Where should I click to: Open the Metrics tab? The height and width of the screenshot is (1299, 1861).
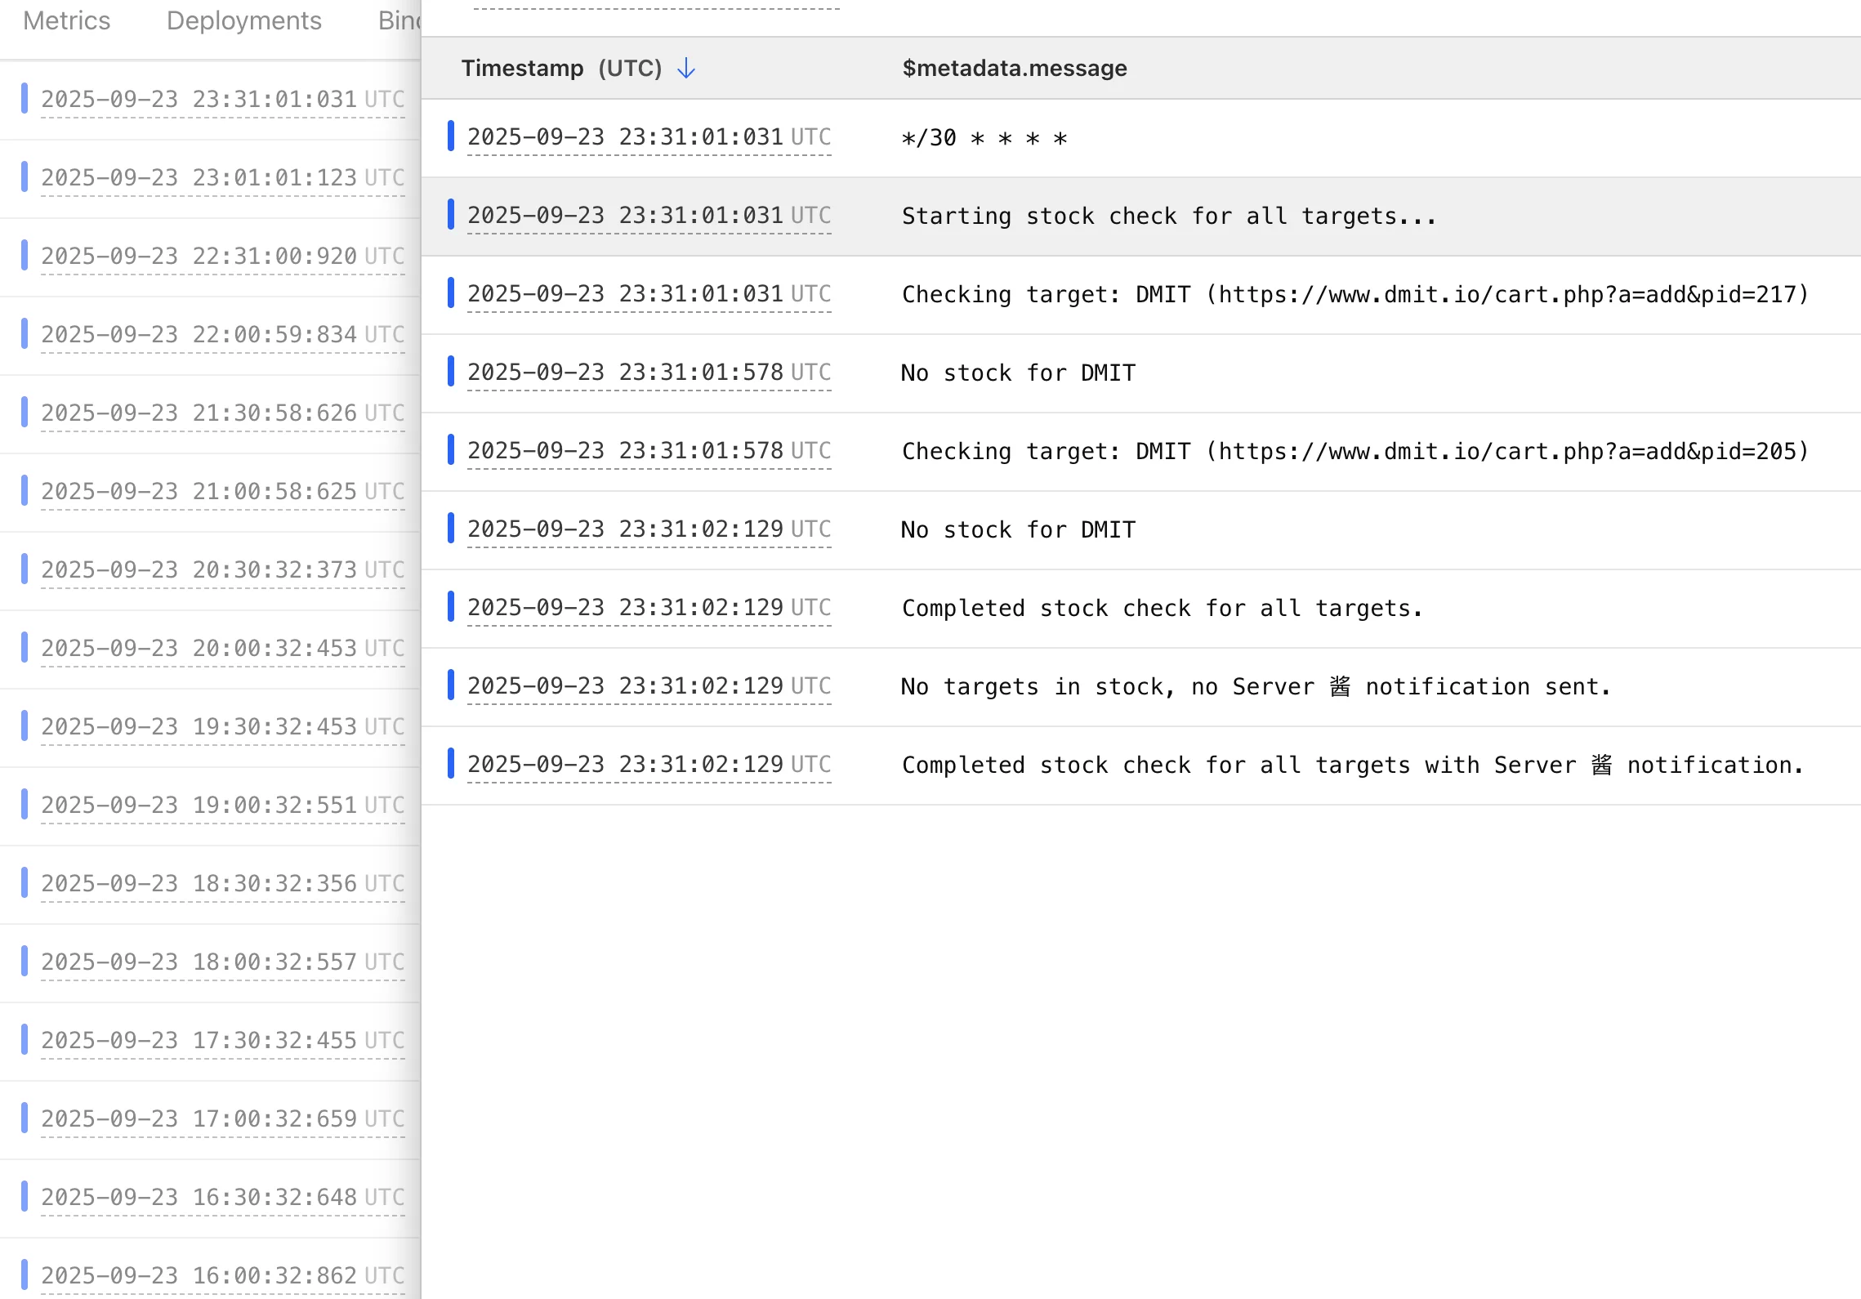[66, 20]
